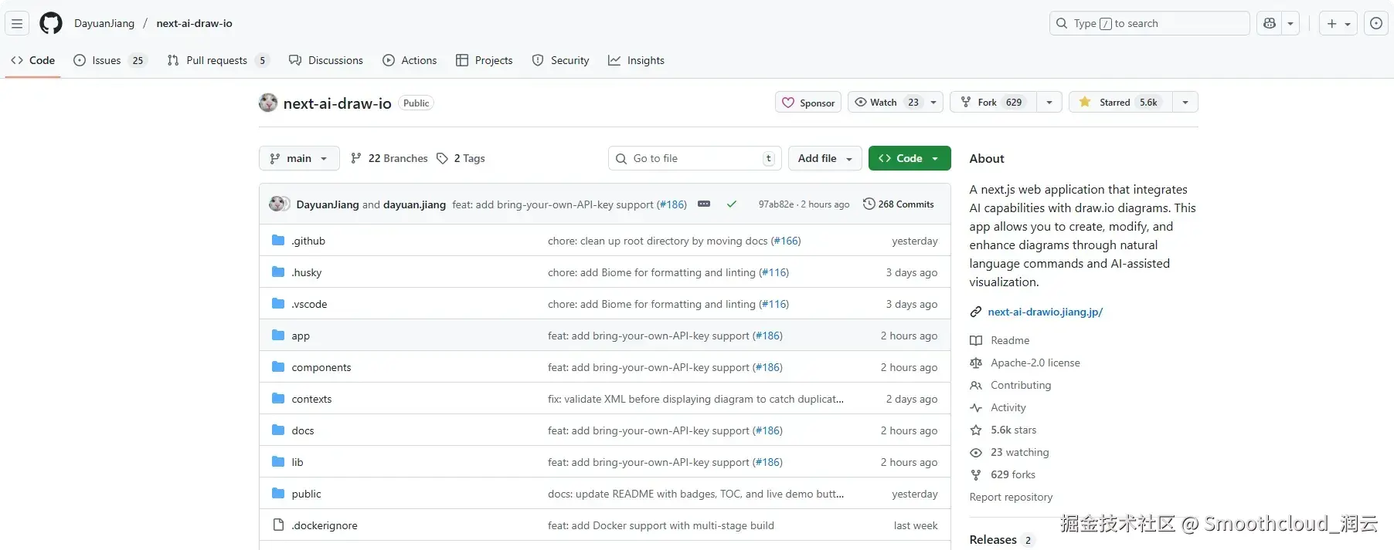Viewport: 1394px width, 550px height.
Task: Open the .husky folder icon
Action: (x=278, y=272)
